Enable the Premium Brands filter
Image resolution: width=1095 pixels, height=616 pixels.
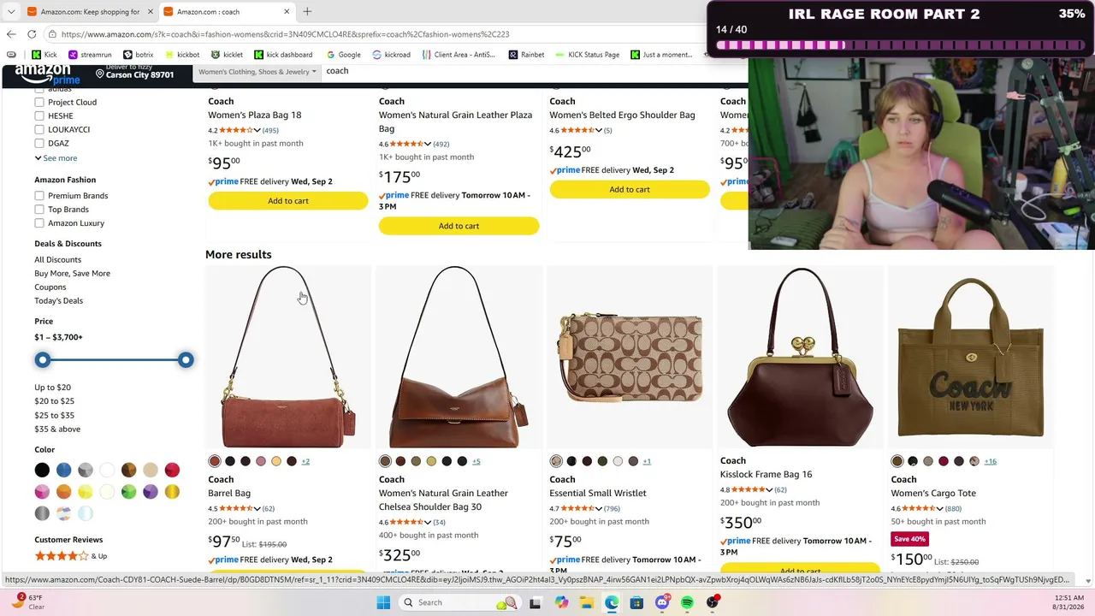tap(39, 196)
